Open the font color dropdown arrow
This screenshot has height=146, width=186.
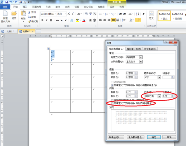(87, 20)
